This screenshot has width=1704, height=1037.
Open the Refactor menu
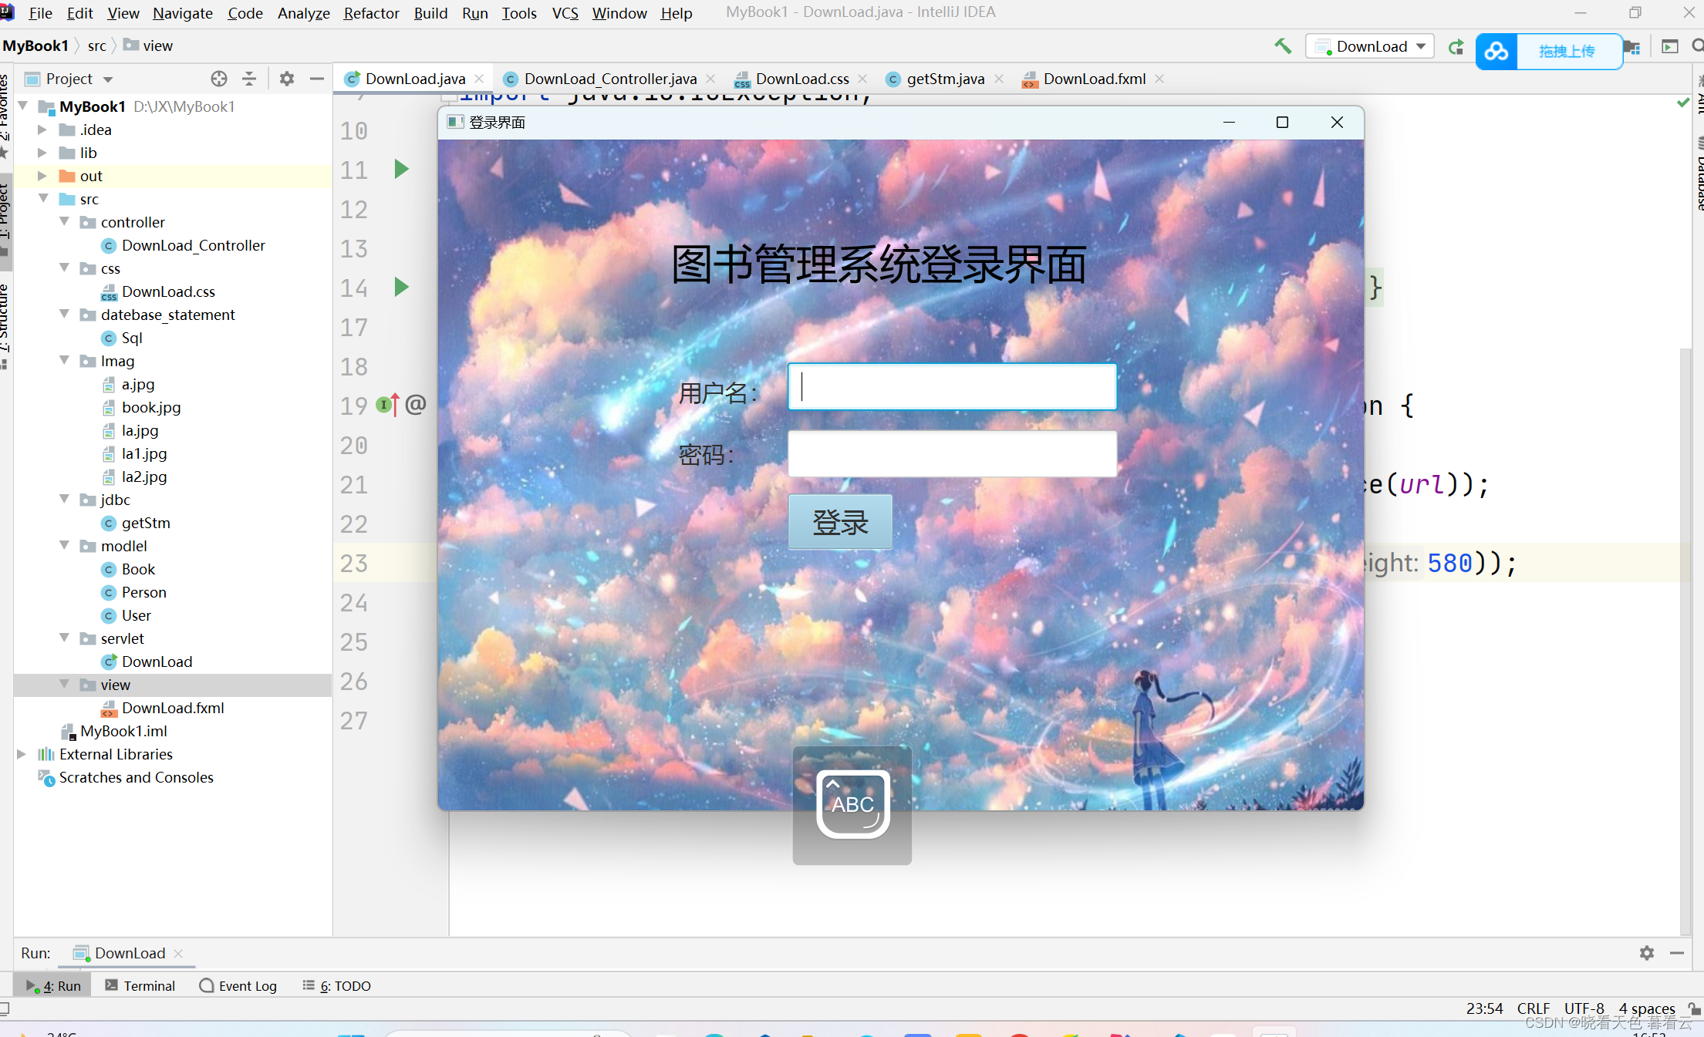[371, 13]
